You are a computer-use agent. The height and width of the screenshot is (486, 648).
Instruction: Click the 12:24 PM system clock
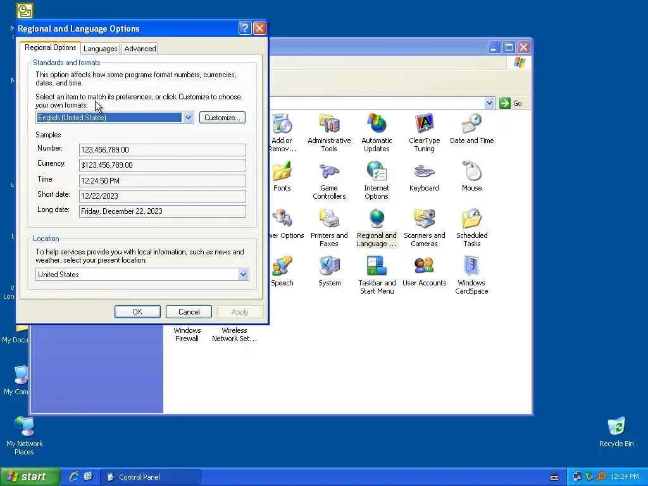tap(625, 477)
